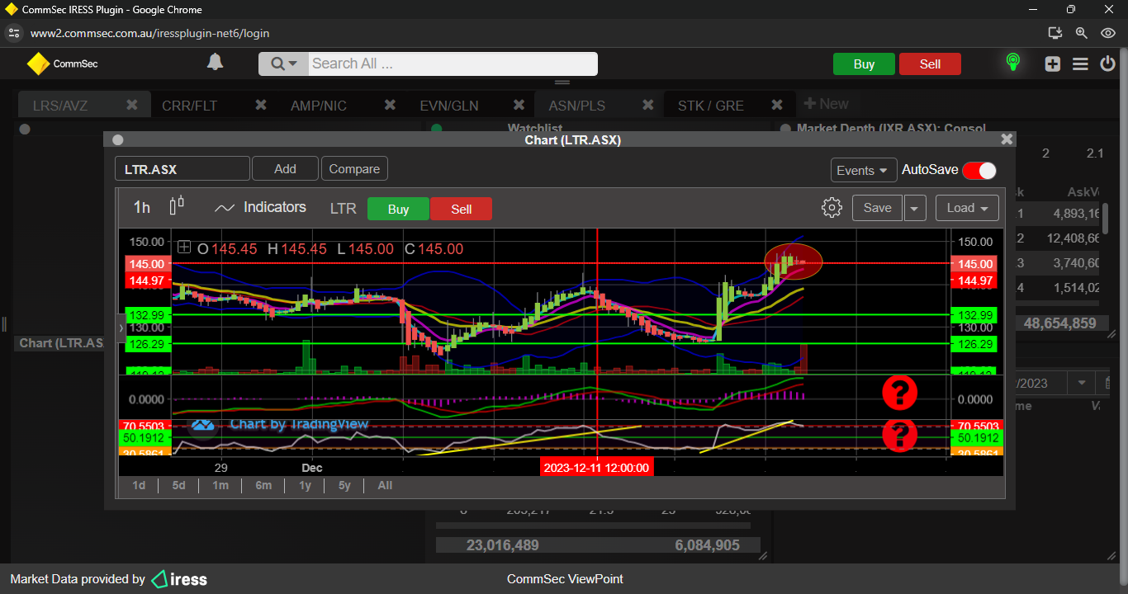
Task: Open chart settings gear
Action: tap(832, 208)
